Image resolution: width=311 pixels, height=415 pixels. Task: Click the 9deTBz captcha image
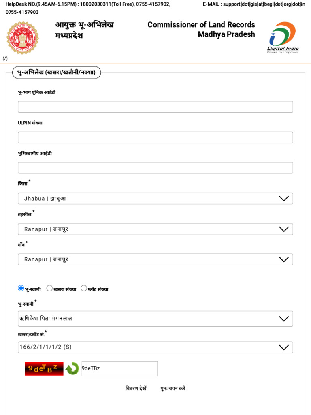point(44,368)
